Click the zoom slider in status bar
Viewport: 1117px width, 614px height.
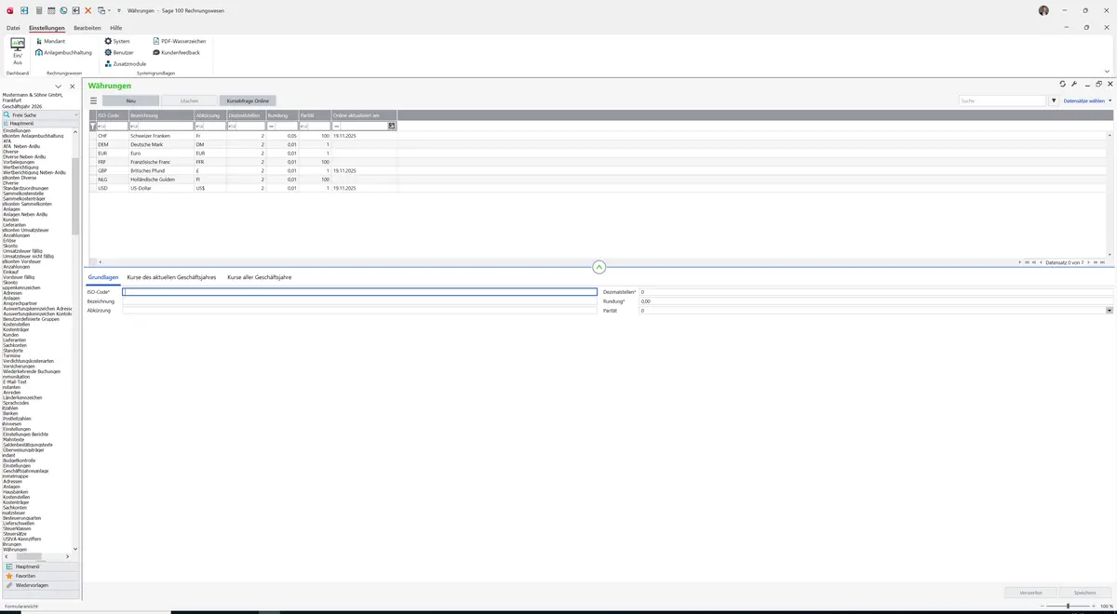pyautogui.click(x=1068, y=606)
